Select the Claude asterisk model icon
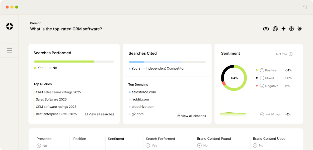 coord(300,29)
